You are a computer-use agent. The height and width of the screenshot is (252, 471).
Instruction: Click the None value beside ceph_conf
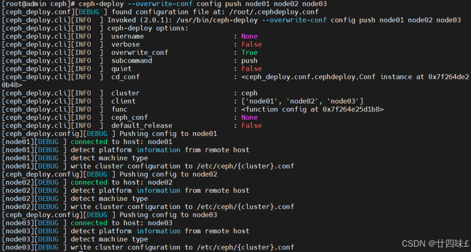[249, 118]
